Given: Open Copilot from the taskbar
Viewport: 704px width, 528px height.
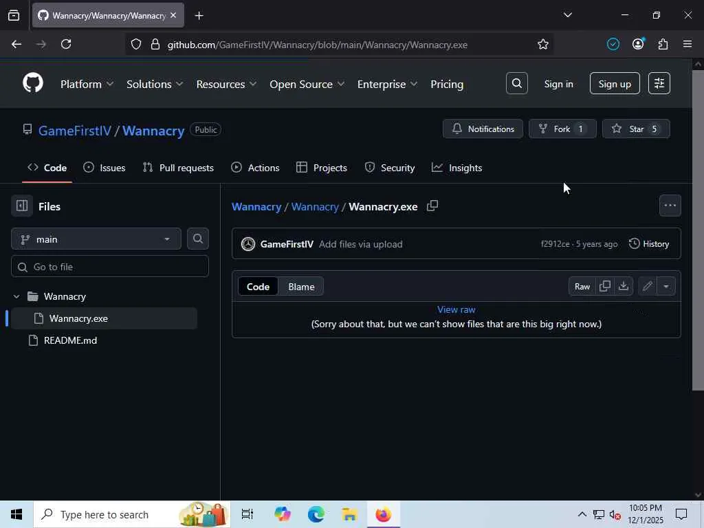Looking at the screenshot, I should (x=283, y=514).
